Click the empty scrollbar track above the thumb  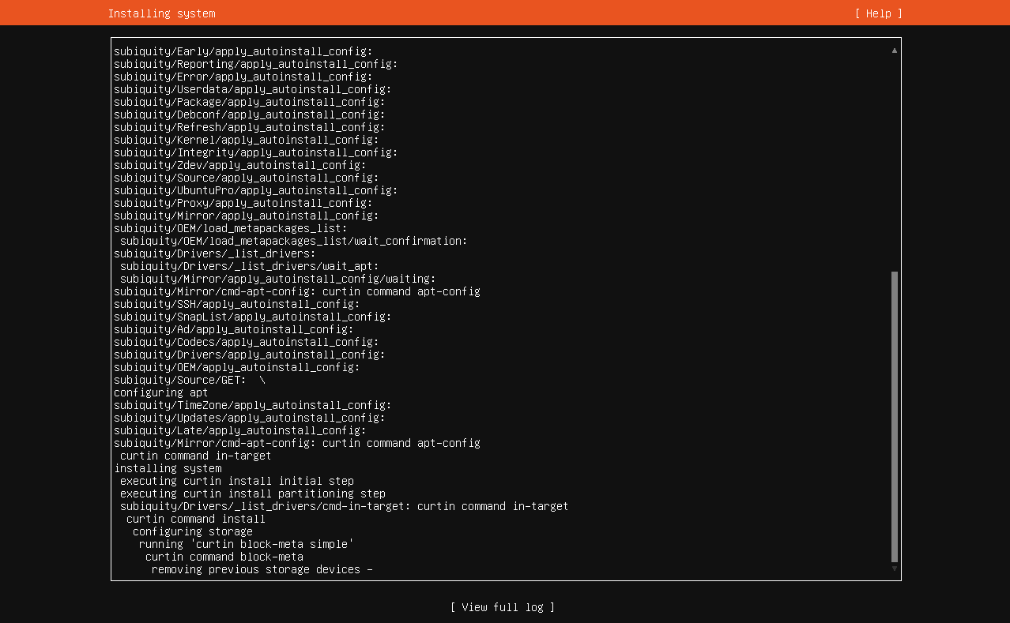895,158
